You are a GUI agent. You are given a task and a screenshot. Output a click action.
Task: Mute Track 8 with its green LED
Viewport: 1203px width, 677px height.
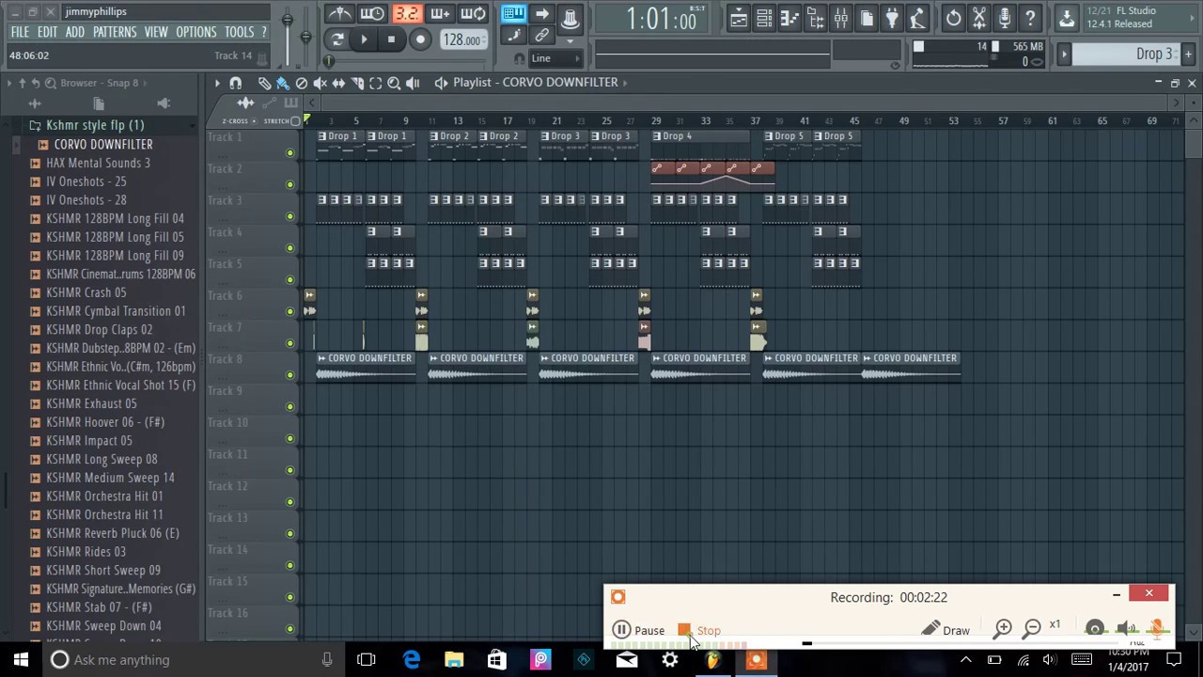289,375
